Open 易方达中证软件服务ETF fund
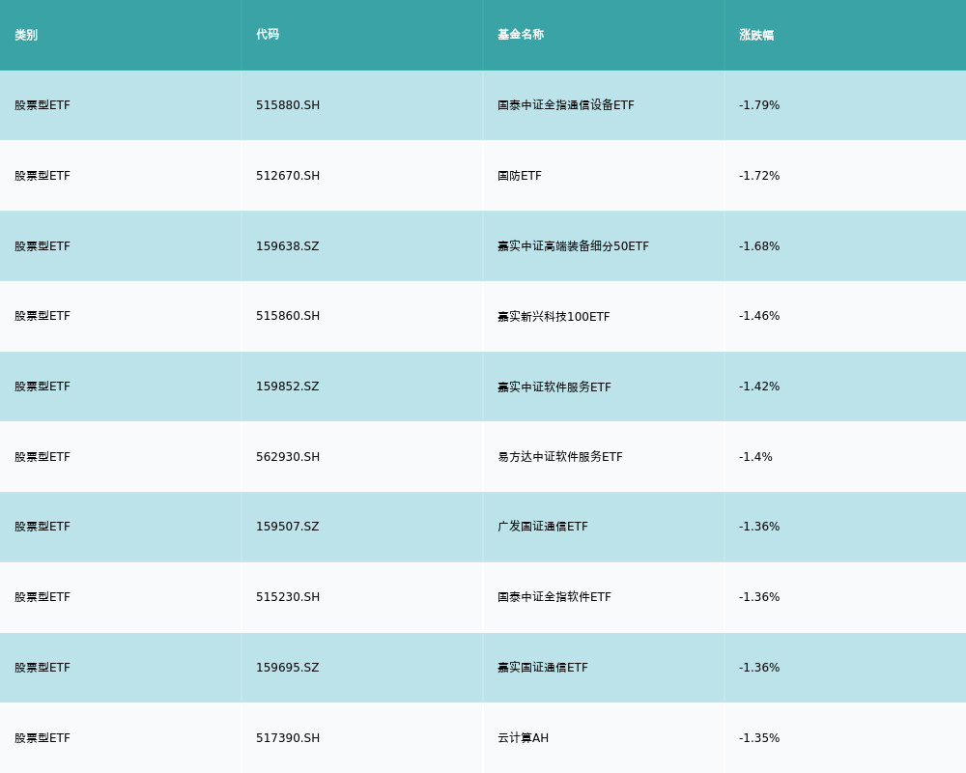 coord(560,457)
